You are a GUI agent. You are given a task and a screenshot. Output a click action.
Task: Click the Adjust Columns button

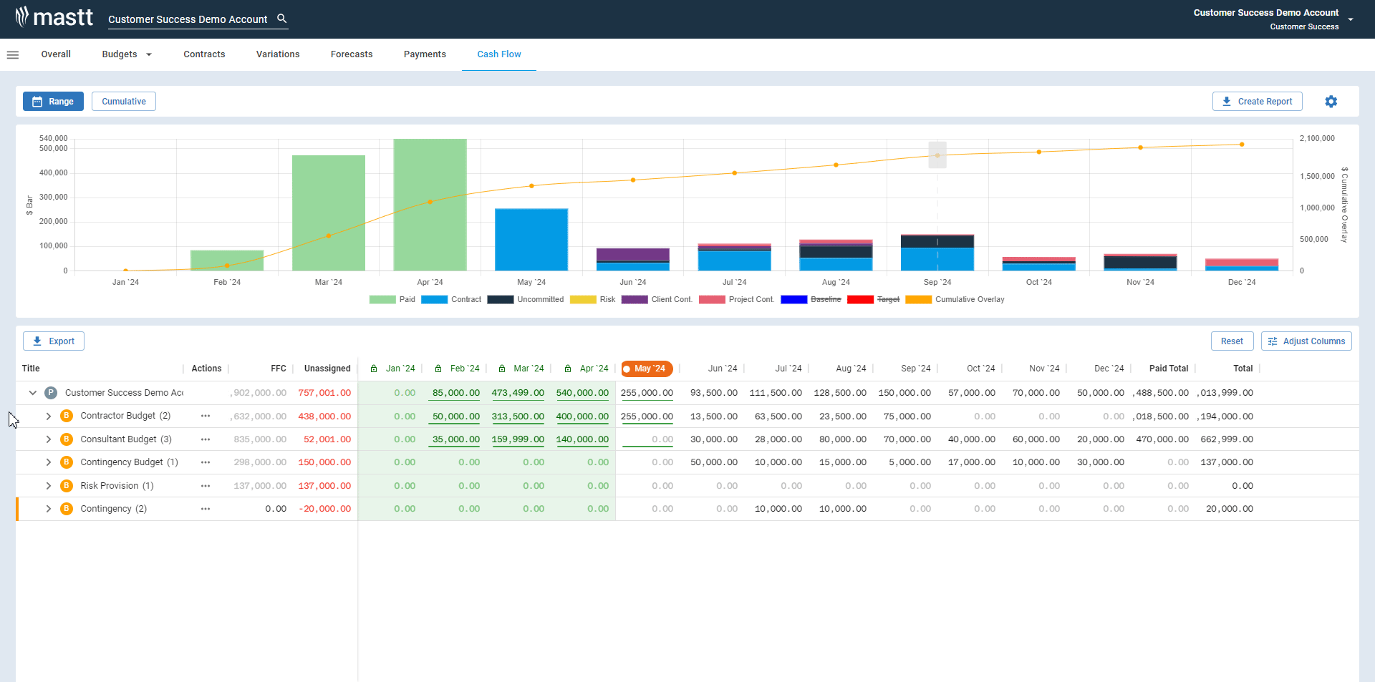1306,341
